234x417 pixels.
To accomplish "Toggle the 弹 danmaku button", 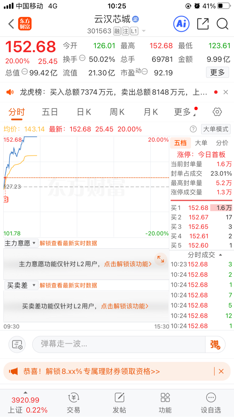I will click(215, 344).
